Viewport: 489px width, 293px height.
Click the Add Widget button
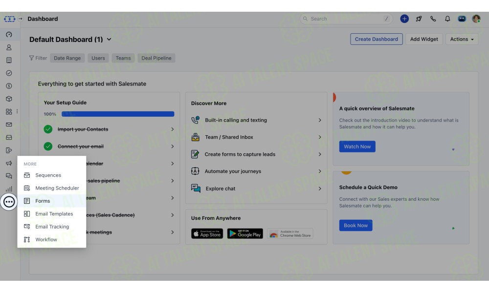424,39
